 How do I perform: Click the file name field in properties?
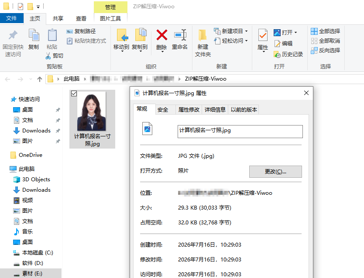point(240,131)
